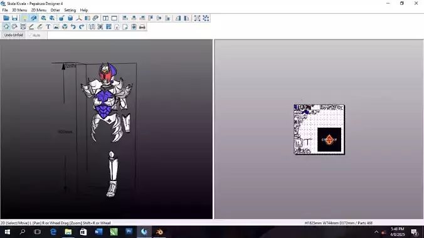424x238 pixels.
Task: Click the status text showing Parts 468
Action: pos(338,223)
